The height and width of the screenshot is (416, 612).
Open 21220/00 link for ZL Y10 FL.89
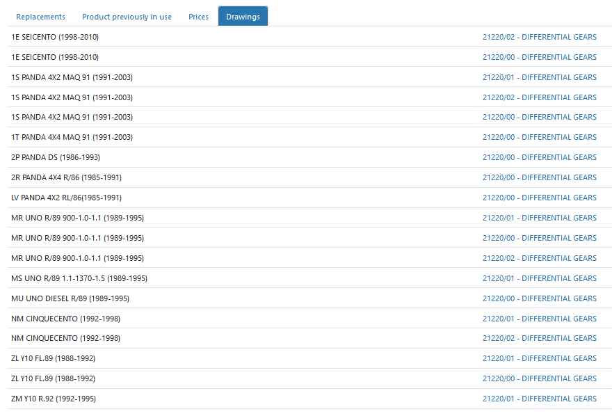pyautogui.click(x=539, y=378)
